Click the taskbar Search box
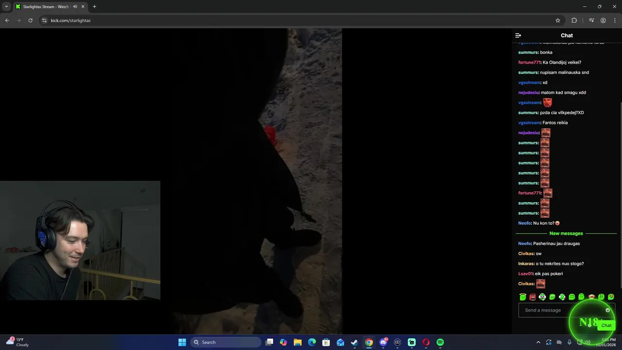This screenshot has width=622, height=350. coord(225,342)
